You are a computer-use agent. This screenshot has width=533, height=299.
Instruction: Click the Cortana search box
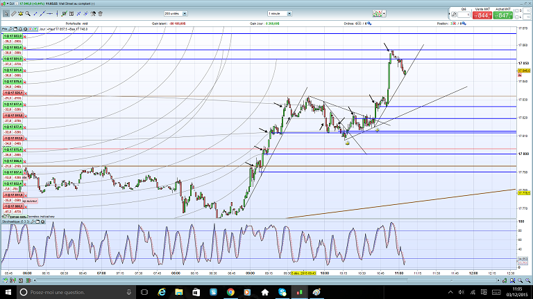[76, 292]
